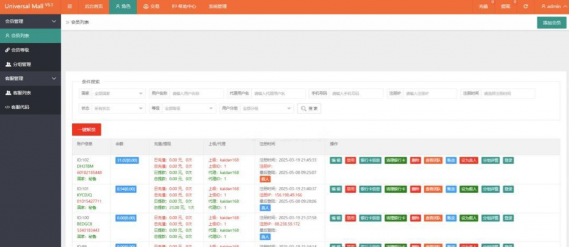This screenshot has height=247, width=569.
Task: Click the 代理用户名 input field
Action: coord(278,93)
